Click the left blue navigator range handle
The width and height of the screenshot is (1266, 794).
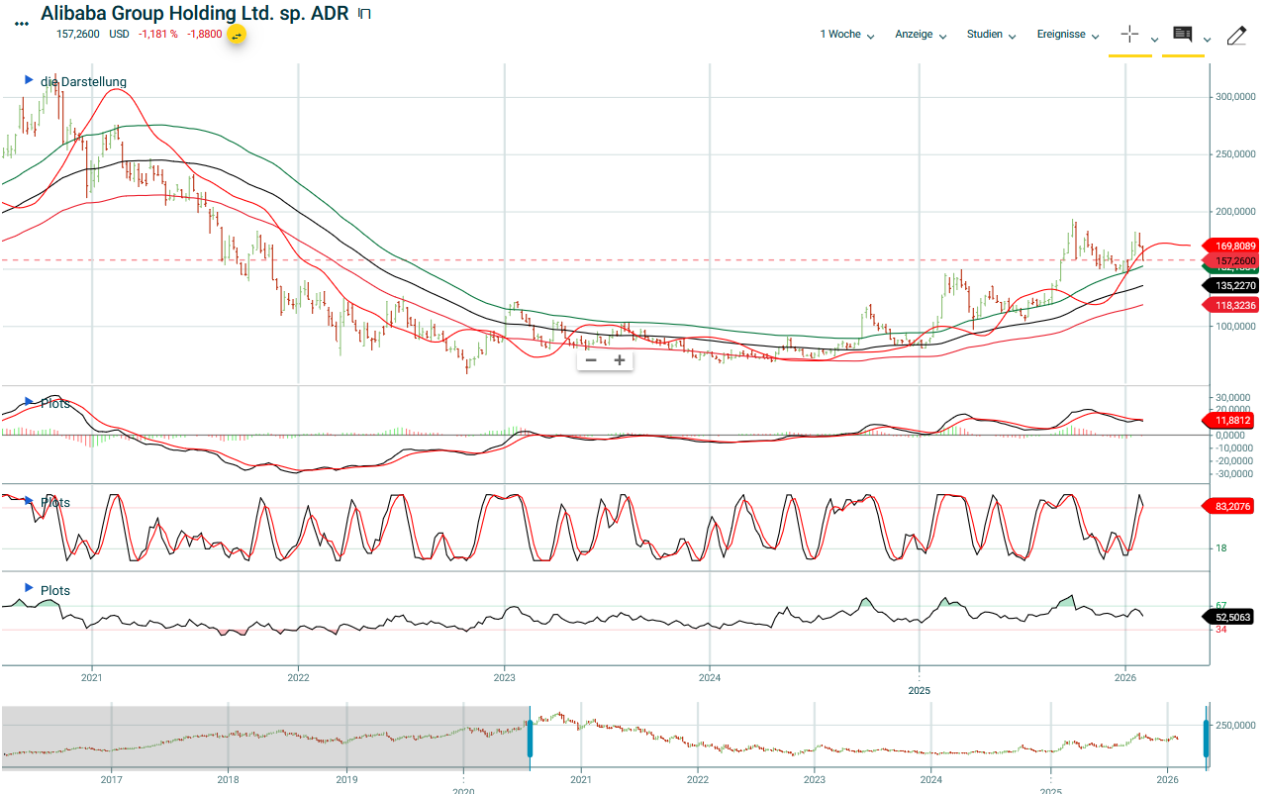click(x=531, y=740)
